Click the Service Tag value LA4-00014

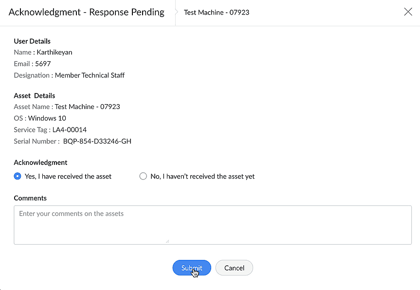tap(70, 130)
